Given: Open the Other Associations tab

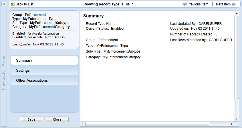Looking at the screenshot, I should point(44,80).
